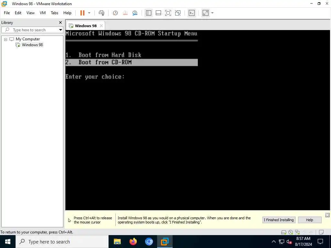
Task: Open the View menu
Action: point(30,13)
